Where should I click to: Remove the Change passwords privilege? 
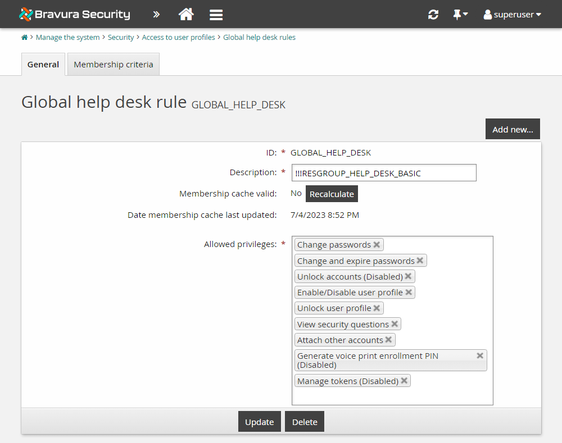point(377,245)
